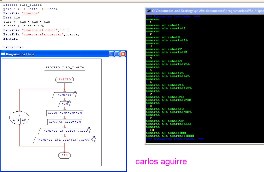
Task: Click console output 'numeros al cubo:27'
Action: pos(164,49)
